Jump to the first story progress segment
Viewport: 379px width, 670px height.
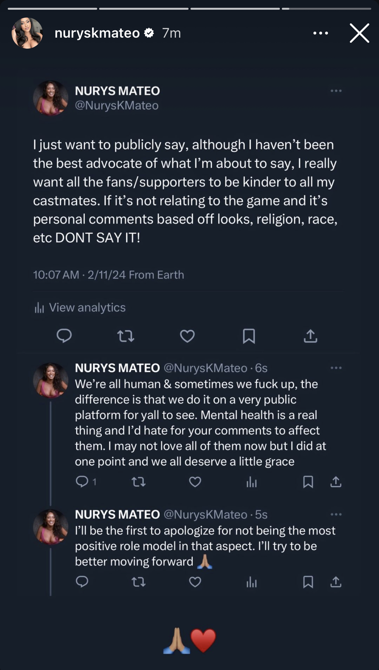[52, 9]
